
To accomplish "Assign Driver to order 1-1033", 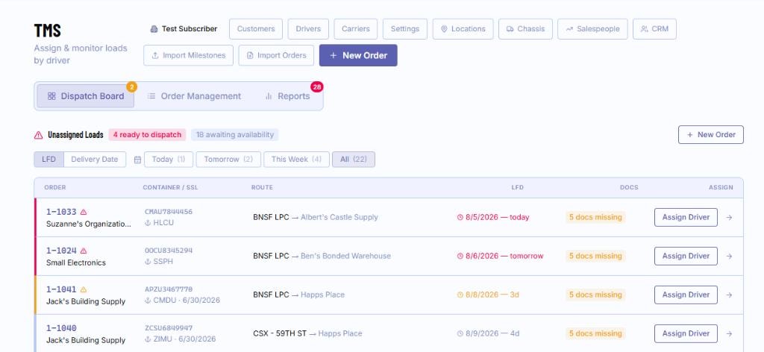I will pos(686,218).
